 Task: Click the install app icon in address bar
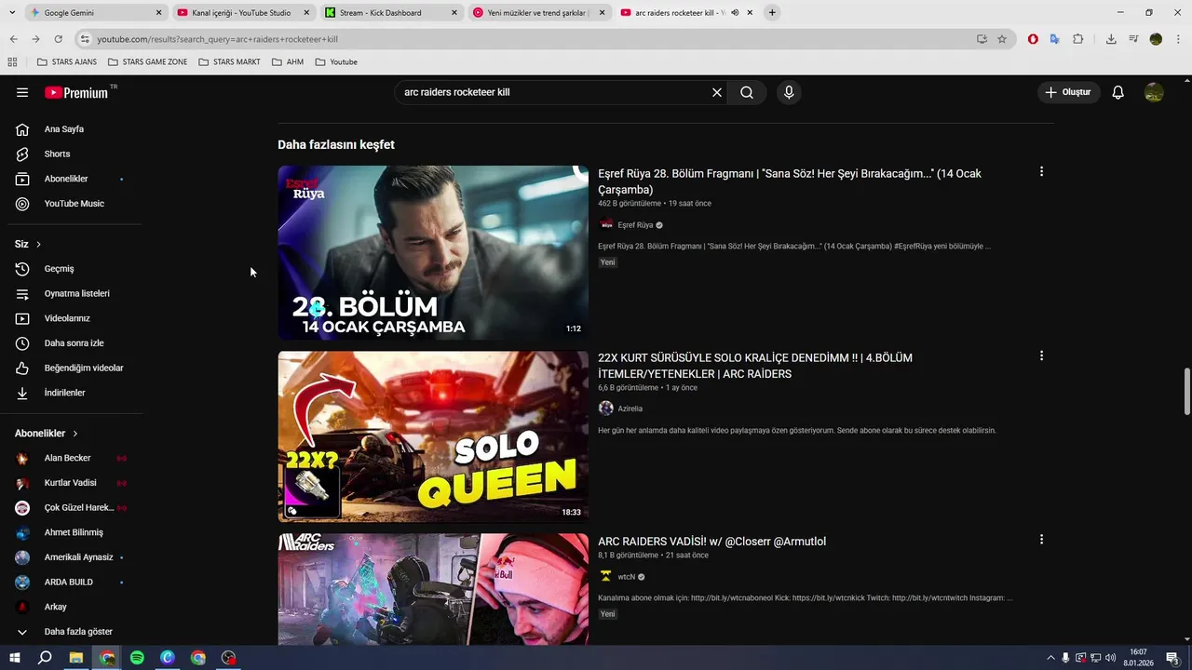point(982,39)
